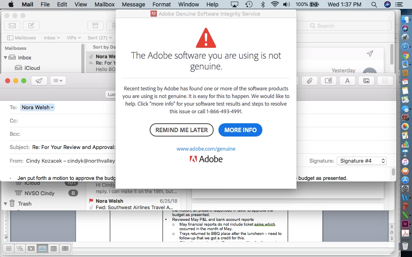Open the Nora Welsh recipient token dropdown

point(37,107)
